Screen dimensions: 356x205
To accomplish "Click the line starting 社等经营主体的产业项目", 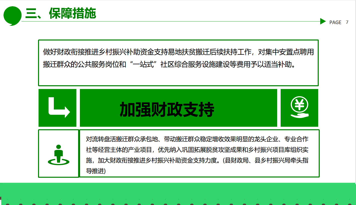I will click(x=197, y=150).
